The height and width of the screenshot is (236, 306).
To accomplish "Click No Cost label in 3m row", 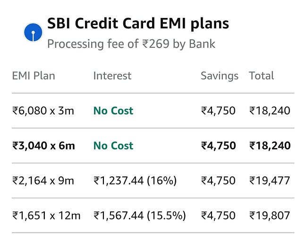I will [x=113, y=111].
